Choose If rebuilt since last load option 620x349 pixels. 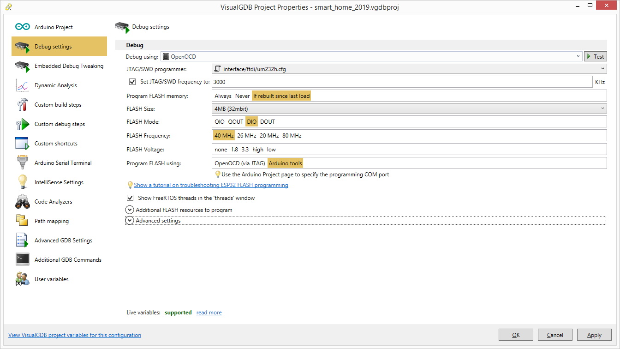(281, 96)
